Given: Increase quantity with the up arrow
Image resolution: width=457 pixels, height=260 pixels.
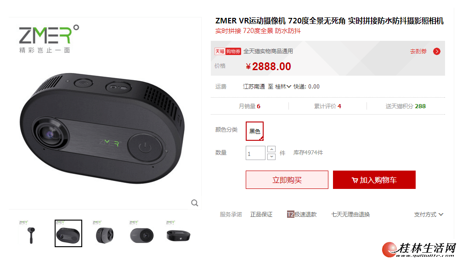Looking at the screenshot, I should [x=271, y=149].
